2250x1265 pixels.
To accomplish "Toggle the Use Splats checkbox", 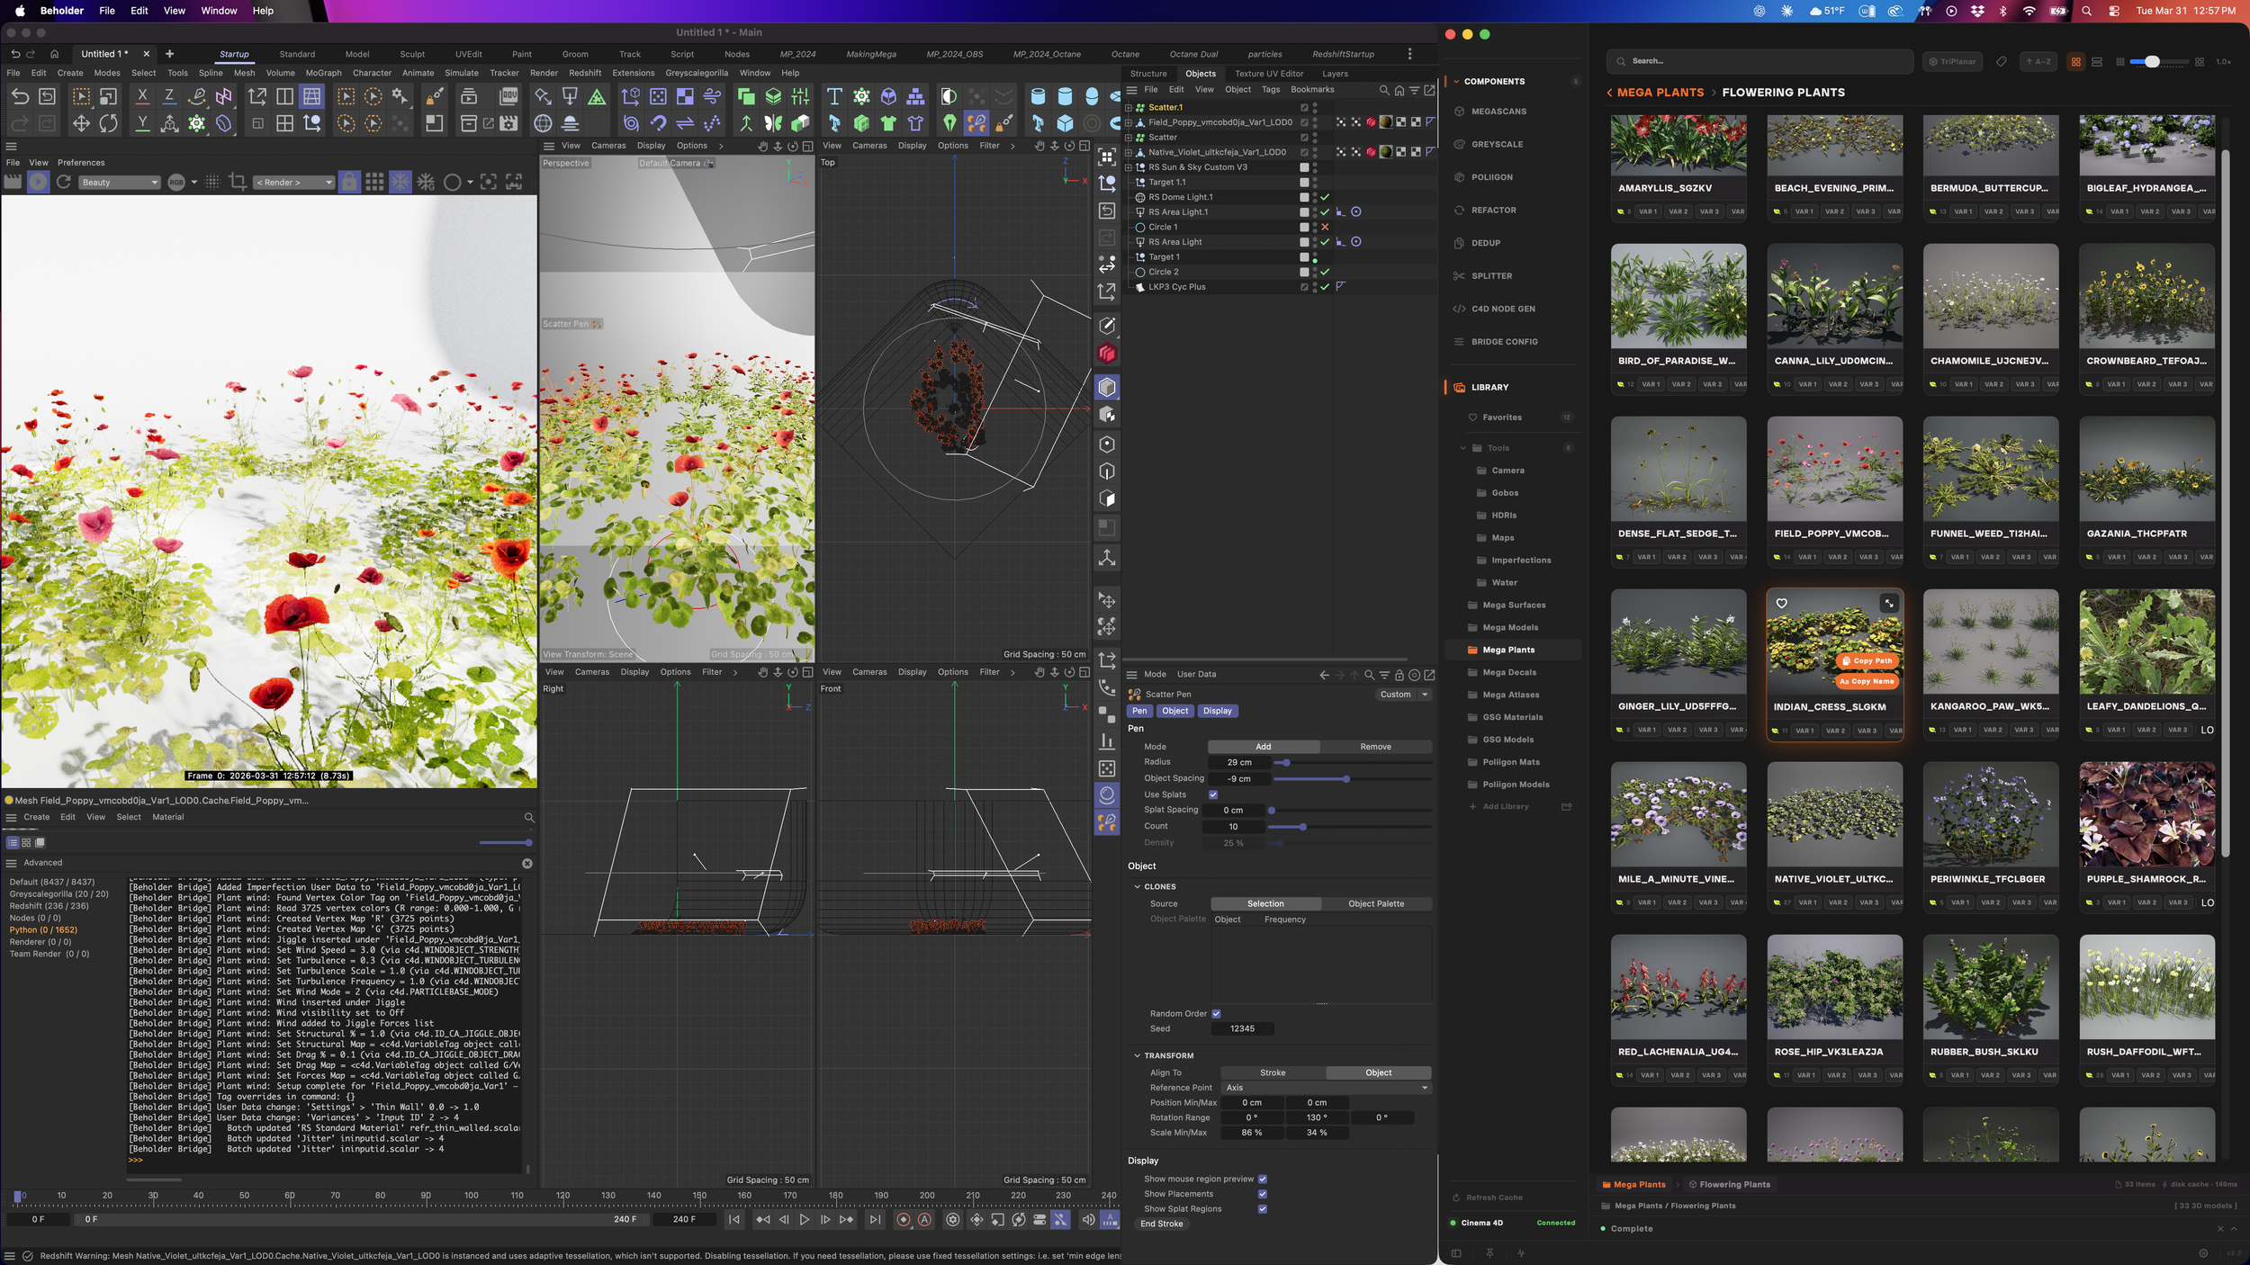I will (x=1213, y=794).
